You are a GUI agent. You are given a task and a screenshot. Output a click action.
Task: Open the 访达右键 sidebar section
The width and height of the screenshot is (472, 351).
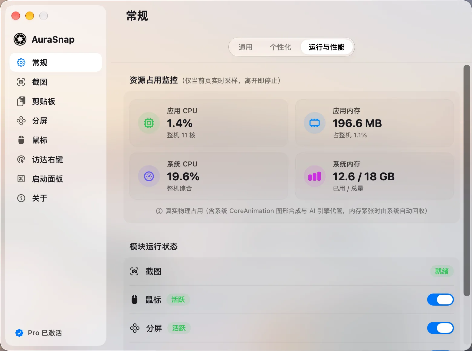tap(56, 159)
